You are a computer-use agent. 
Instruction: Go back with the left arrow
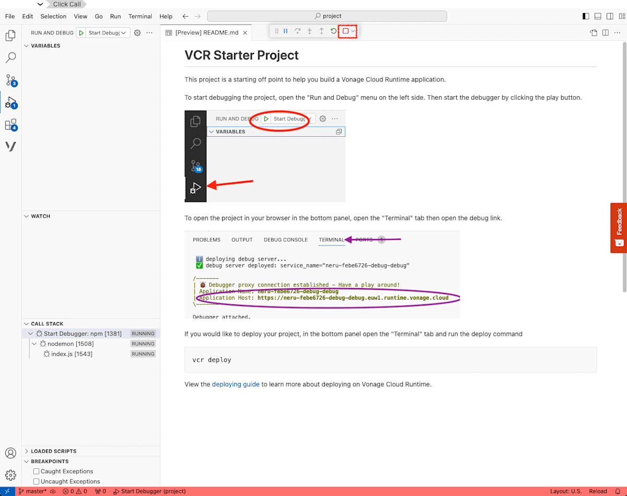coord(185,16)
